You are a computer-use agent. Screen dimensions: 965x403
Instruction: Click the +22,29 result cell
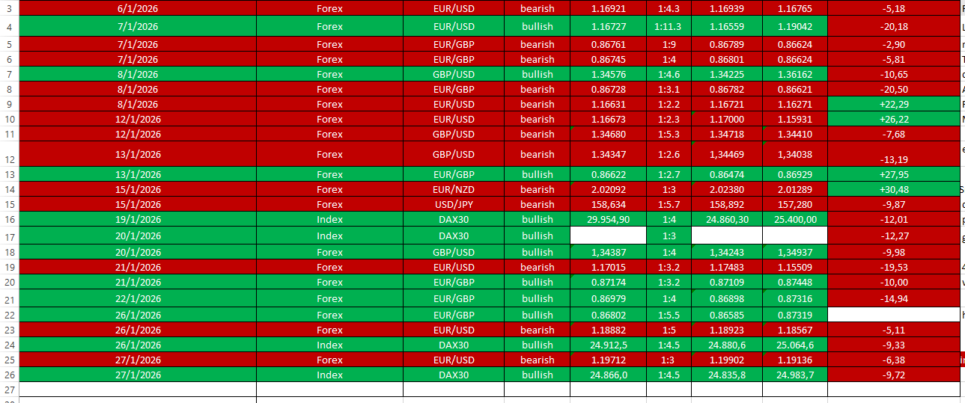click(894, 104)
